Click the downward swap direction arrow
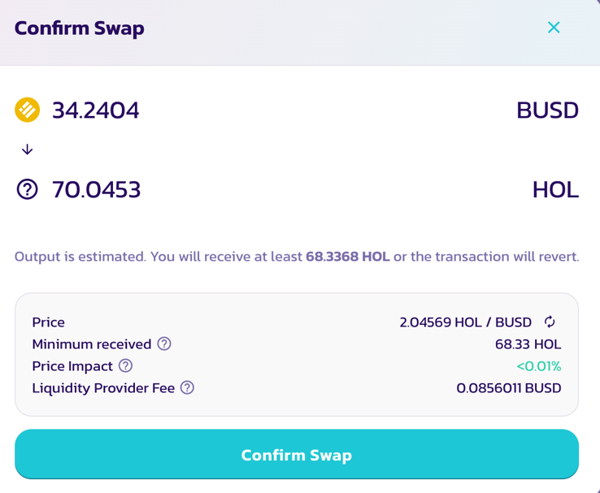600x493 pixels. tap(27, 149)
